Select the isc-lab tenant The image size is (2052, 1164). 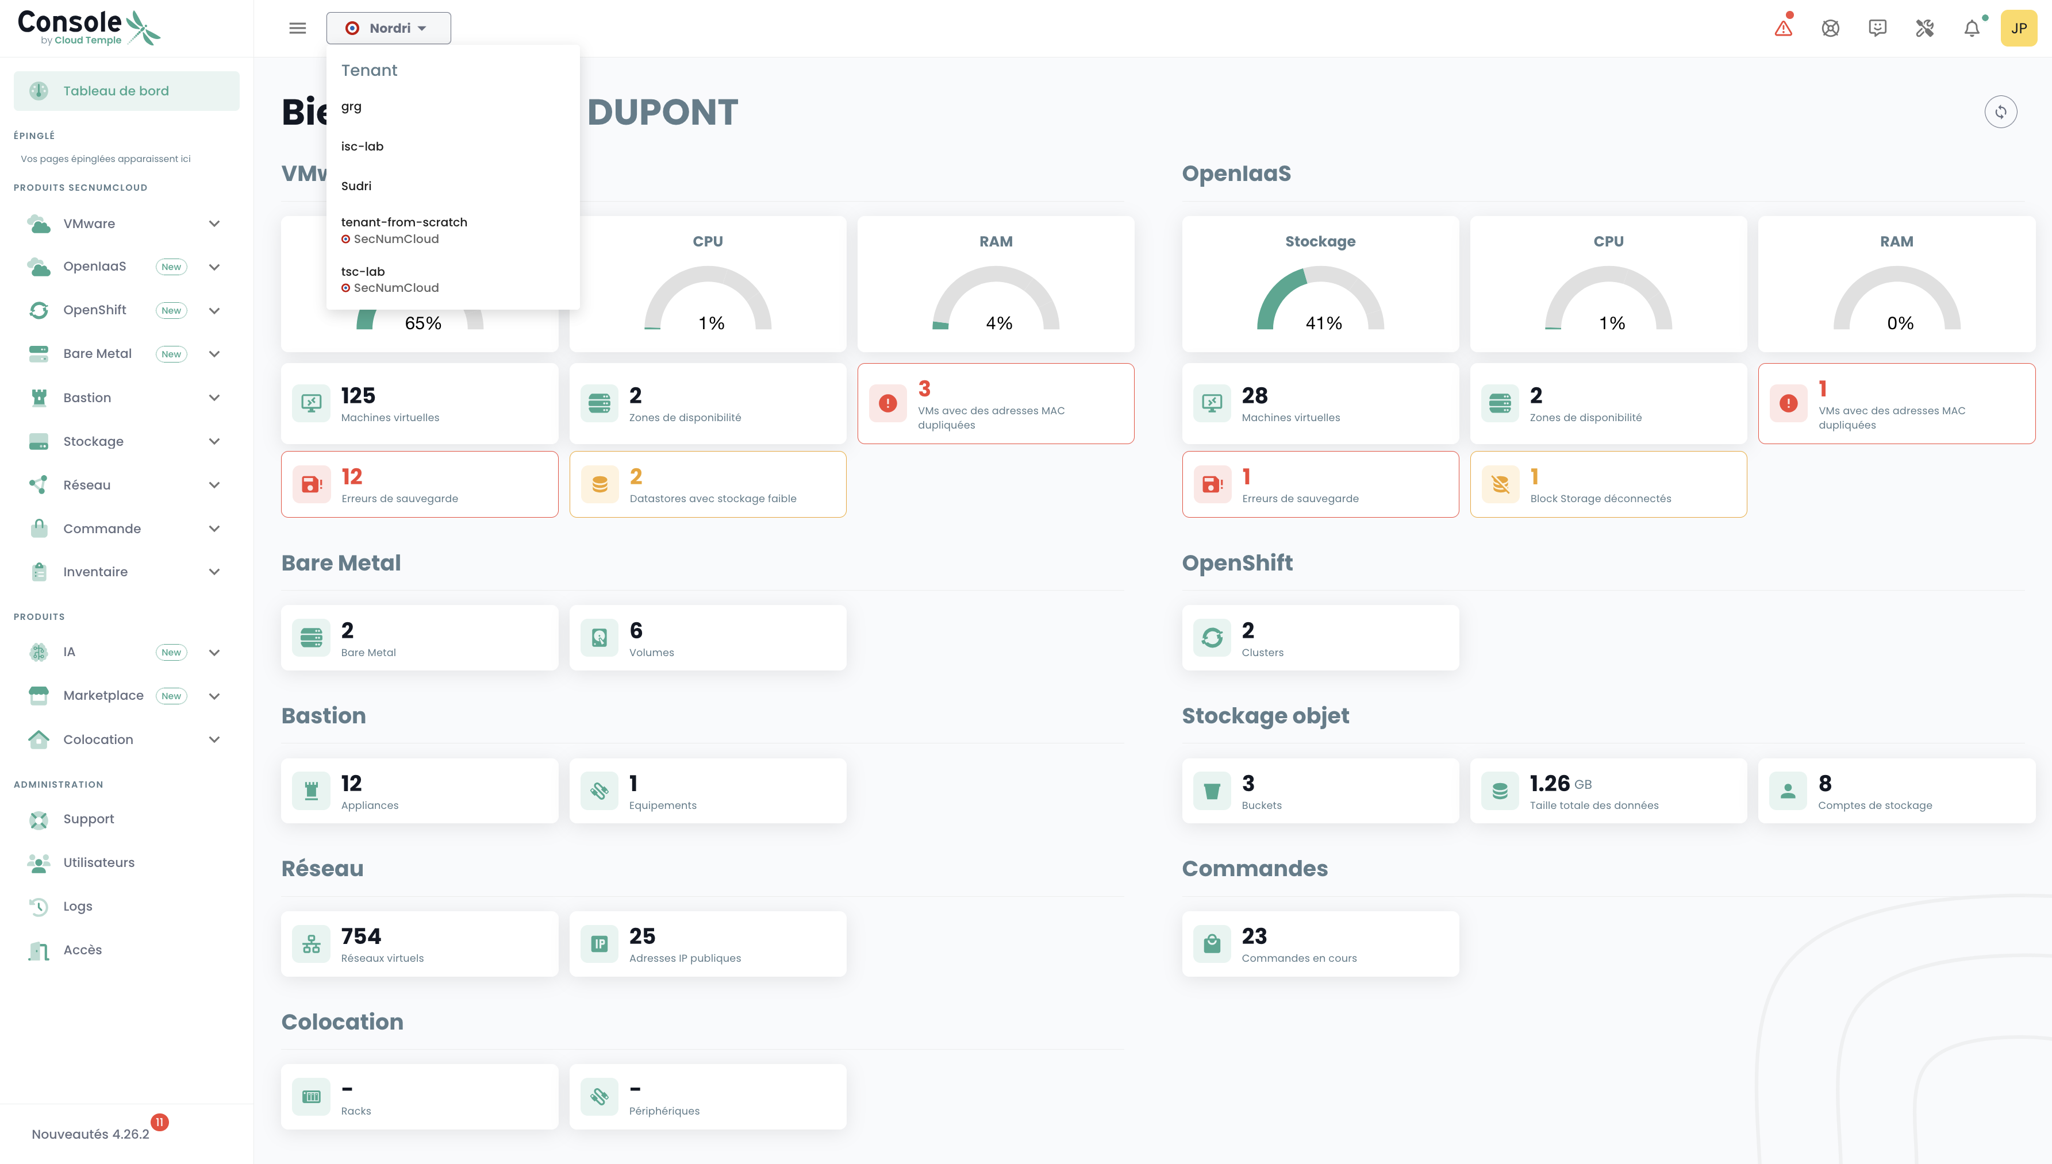[x=362, y=147]
